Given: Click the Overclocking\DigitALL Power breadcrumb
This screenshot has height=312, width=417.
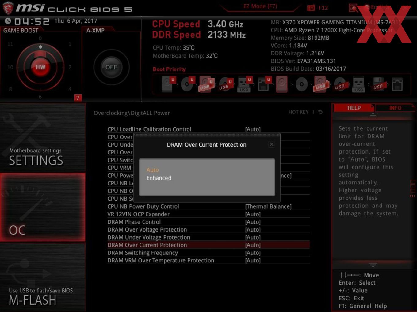Looking at the screenshot, I should 132,113.
